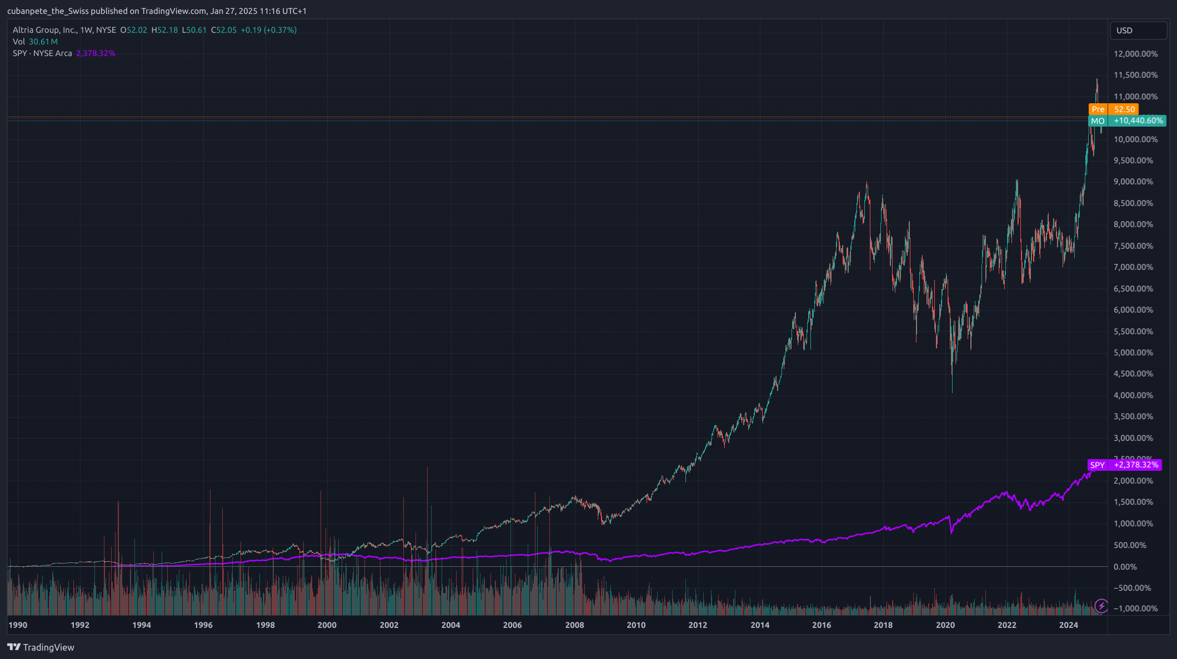Click 12,000.00% on the price scale
This screenshot has width=1177, height=659.
click(x=1136, y=54)
